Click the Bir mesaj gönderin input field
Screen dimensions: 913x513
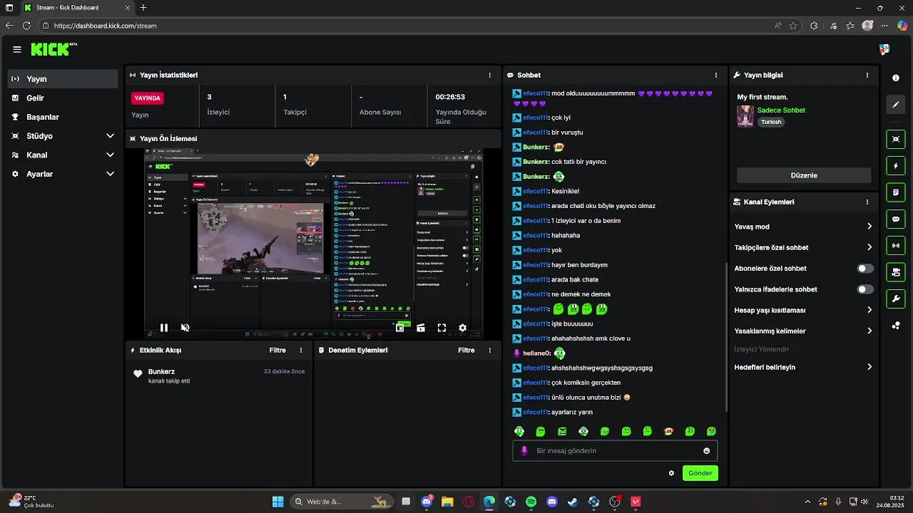(x=615, y=451)
